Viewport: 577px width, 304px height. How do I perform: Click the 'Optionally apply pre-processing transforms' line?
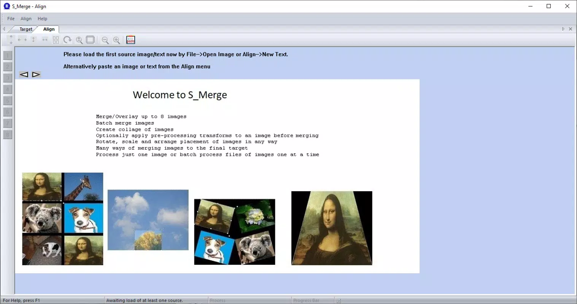click(x=207, y=136)
